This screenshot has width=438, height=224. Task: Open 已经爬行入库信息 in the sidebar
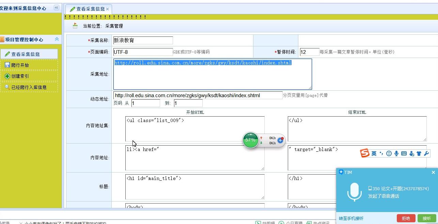pos(29,87)
